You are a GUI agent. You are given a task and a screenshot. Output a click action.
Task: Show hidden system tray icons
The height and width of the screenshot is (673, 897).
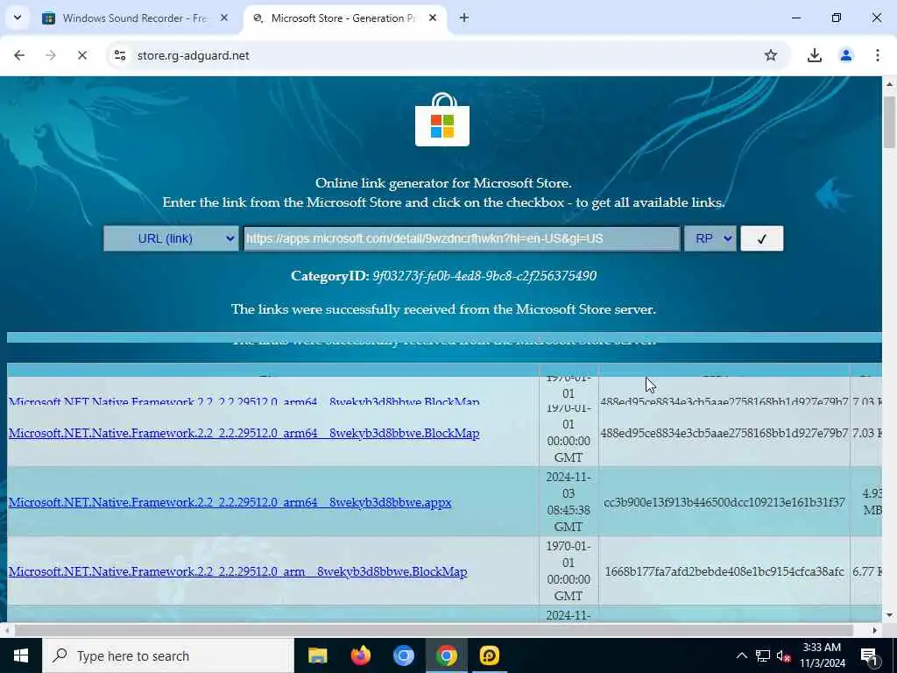pyautogui.click(x=741, y=655)
